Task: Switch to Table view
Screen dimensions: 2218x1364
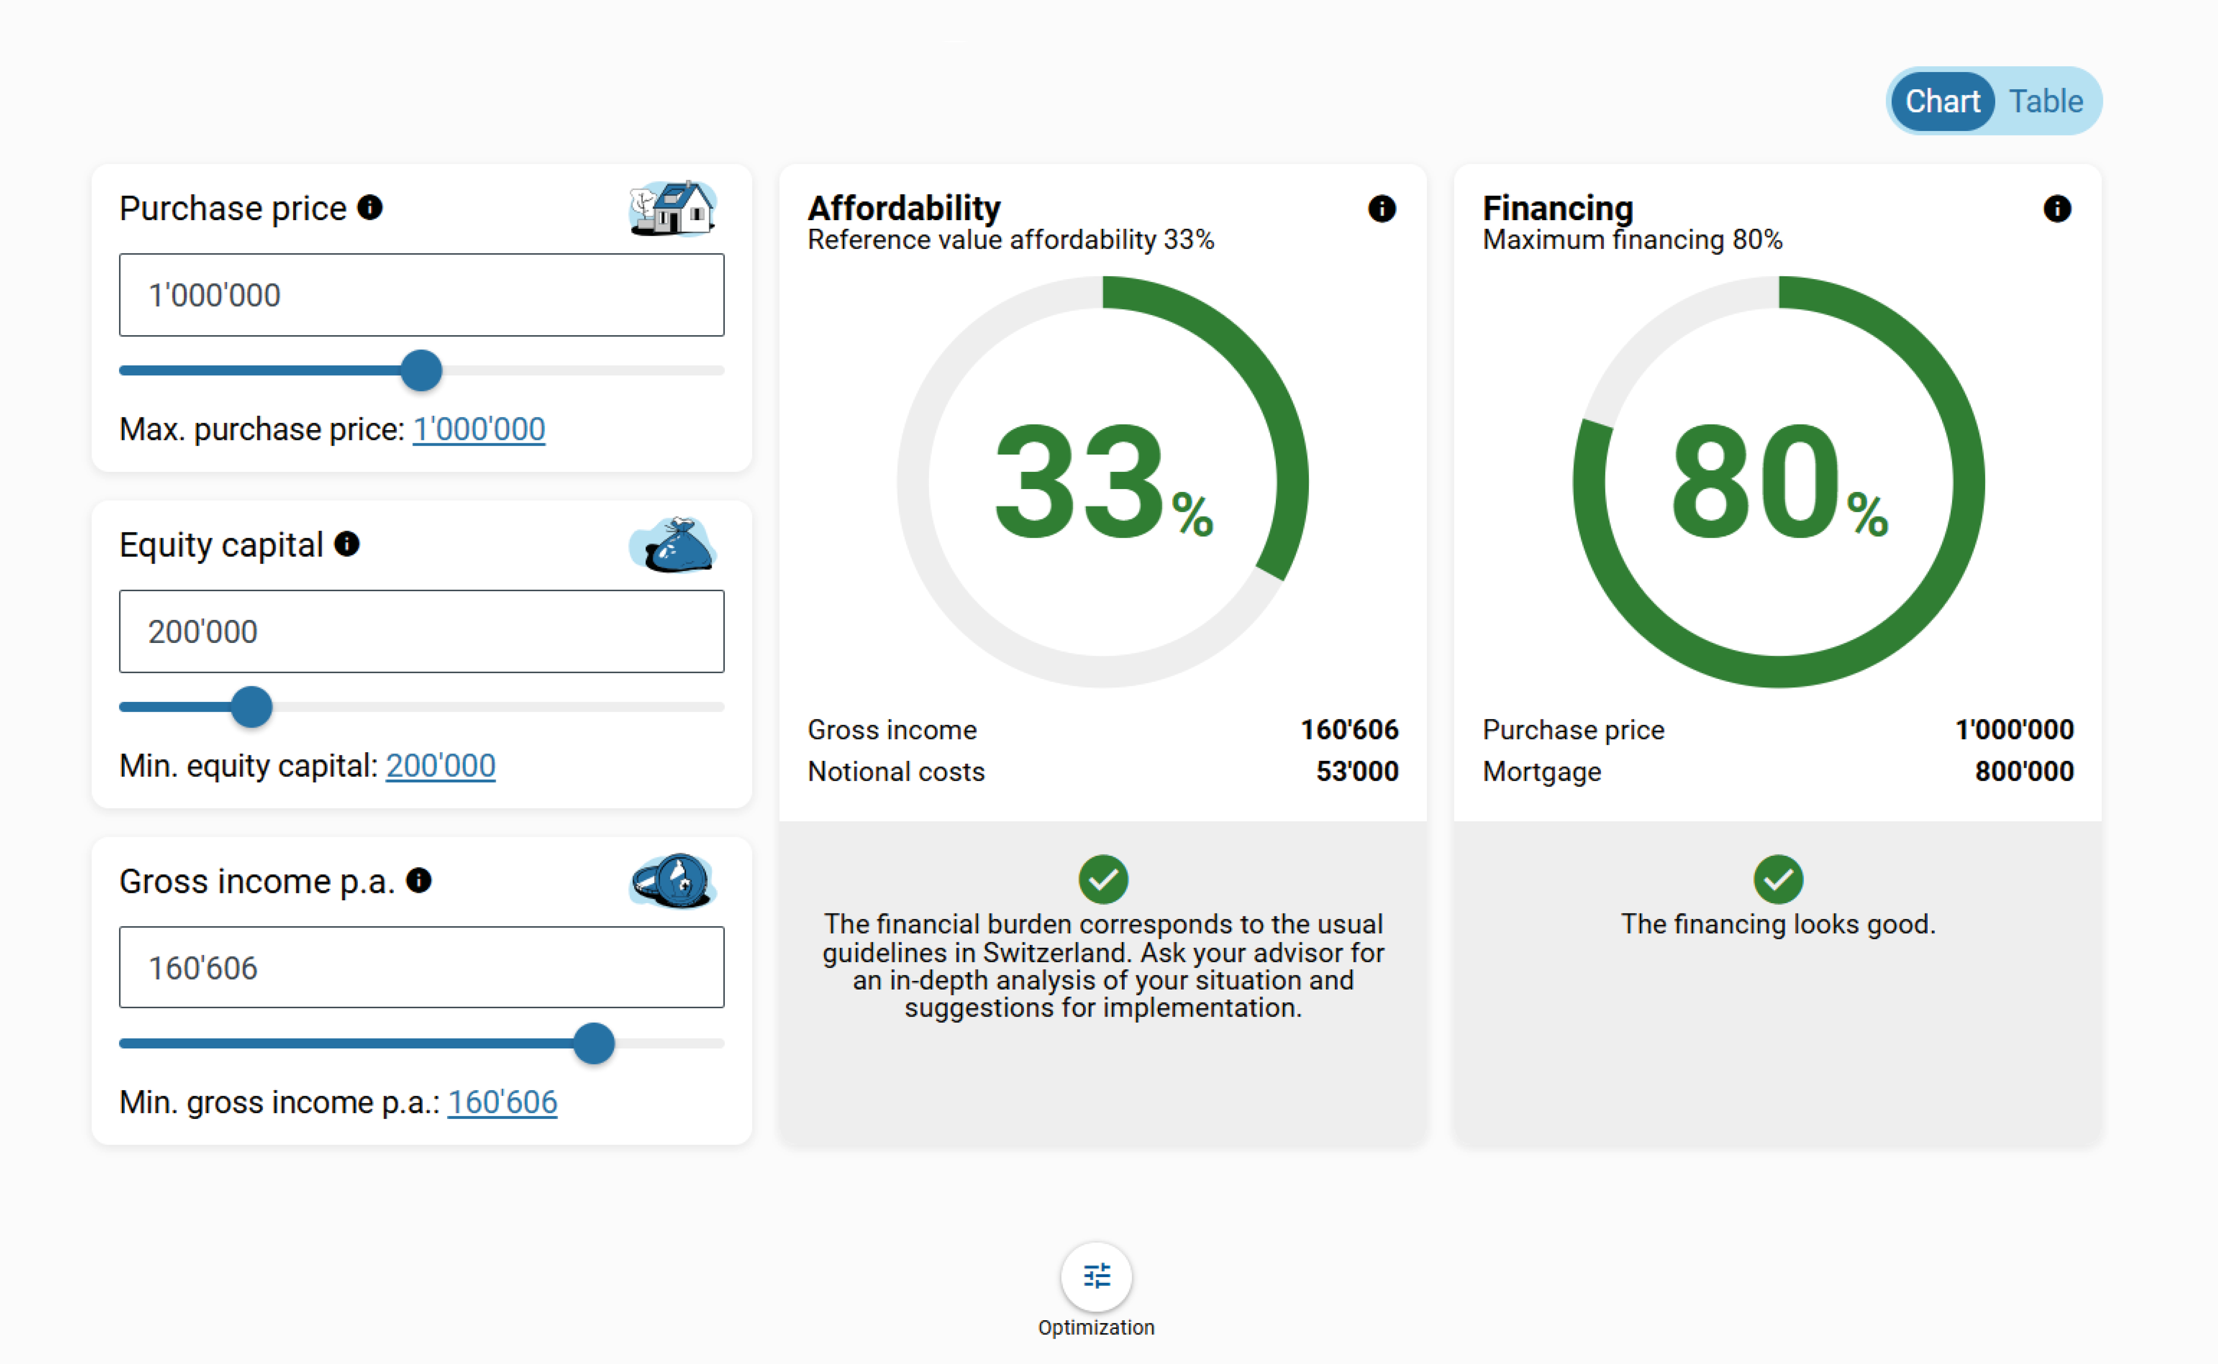Action: [x=2045, y=101]
